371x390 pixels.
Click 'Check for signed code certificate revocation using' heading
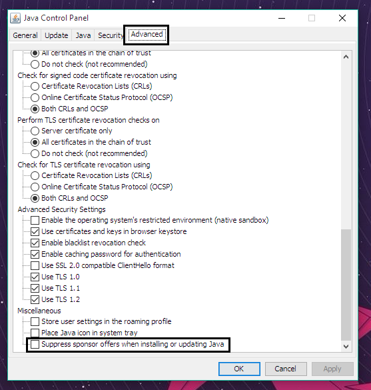[x=97, y=75]
